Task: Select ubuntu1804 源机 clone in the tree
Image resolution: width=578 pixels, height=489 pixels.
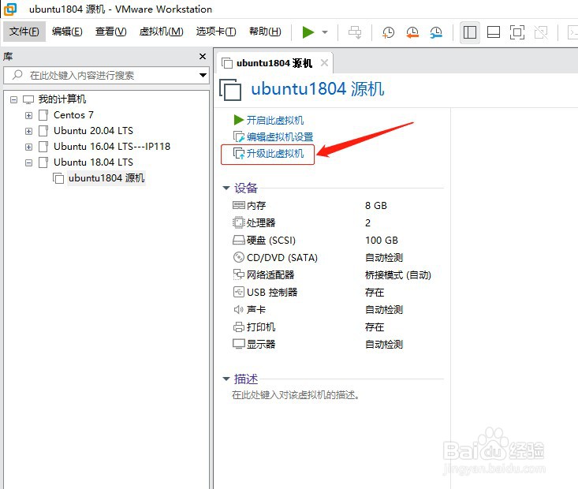Action: [x=106, y=178]
